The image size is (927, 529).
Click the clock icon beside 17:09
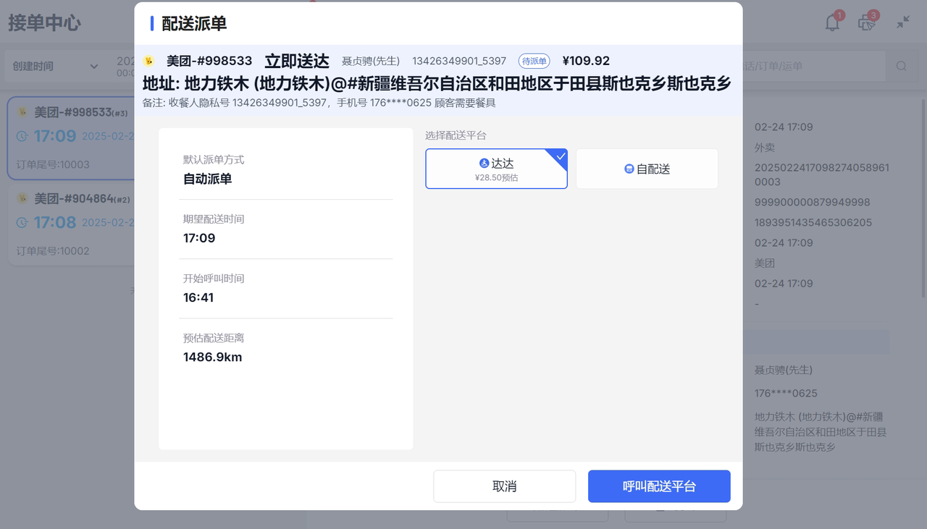point(22,136)
